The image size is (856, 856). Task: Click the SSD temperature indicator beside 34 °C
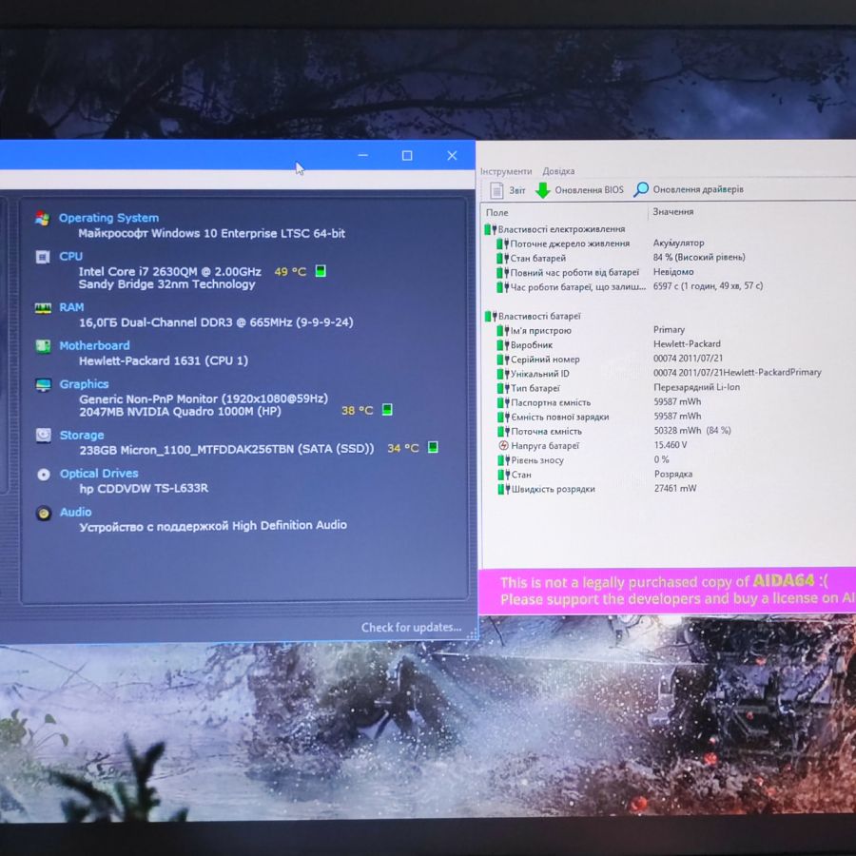click(x=433, y=448)
